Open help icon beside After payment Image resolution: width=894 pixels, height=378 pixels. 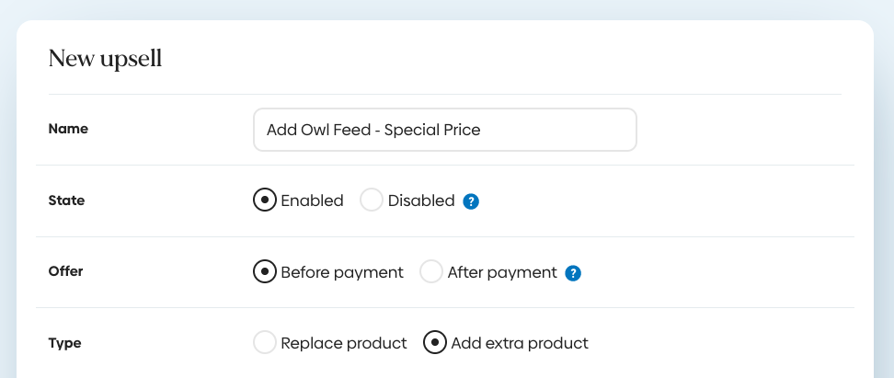click(x=573, y=273)
